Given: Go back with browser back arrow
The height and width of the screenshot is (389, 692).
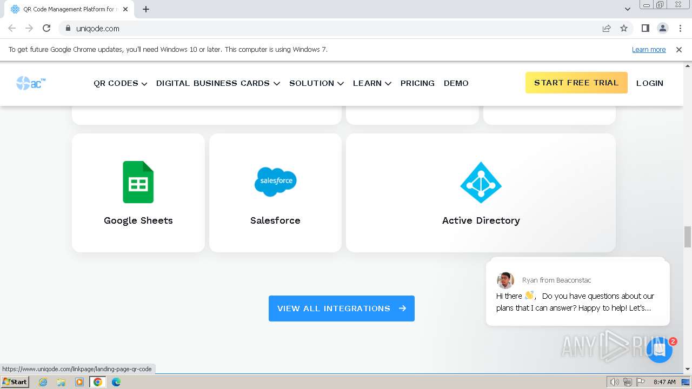Looking at the screenshot, I should (12, 28).
